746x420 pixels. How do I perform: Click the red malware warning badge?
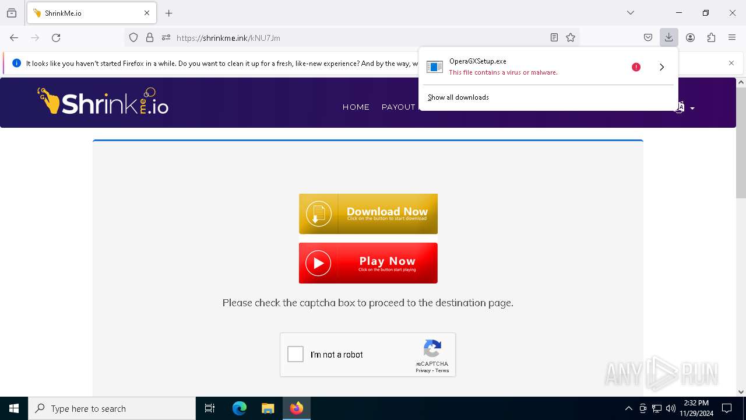pyautogui.click(x=636, y=67)
